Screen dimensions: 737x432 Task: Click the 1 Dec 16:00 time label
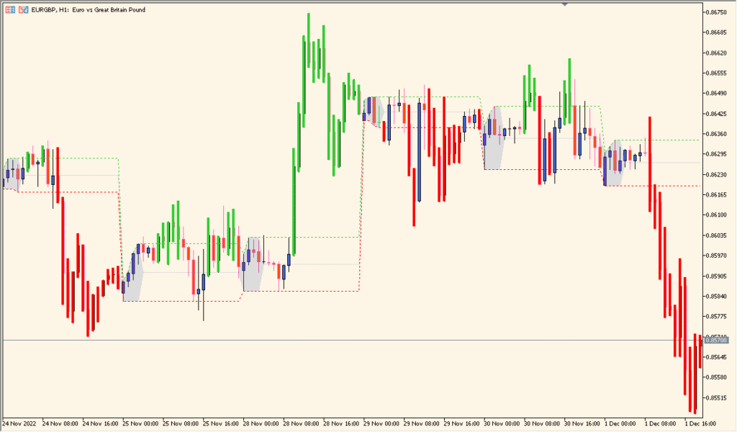click(700, 423)
